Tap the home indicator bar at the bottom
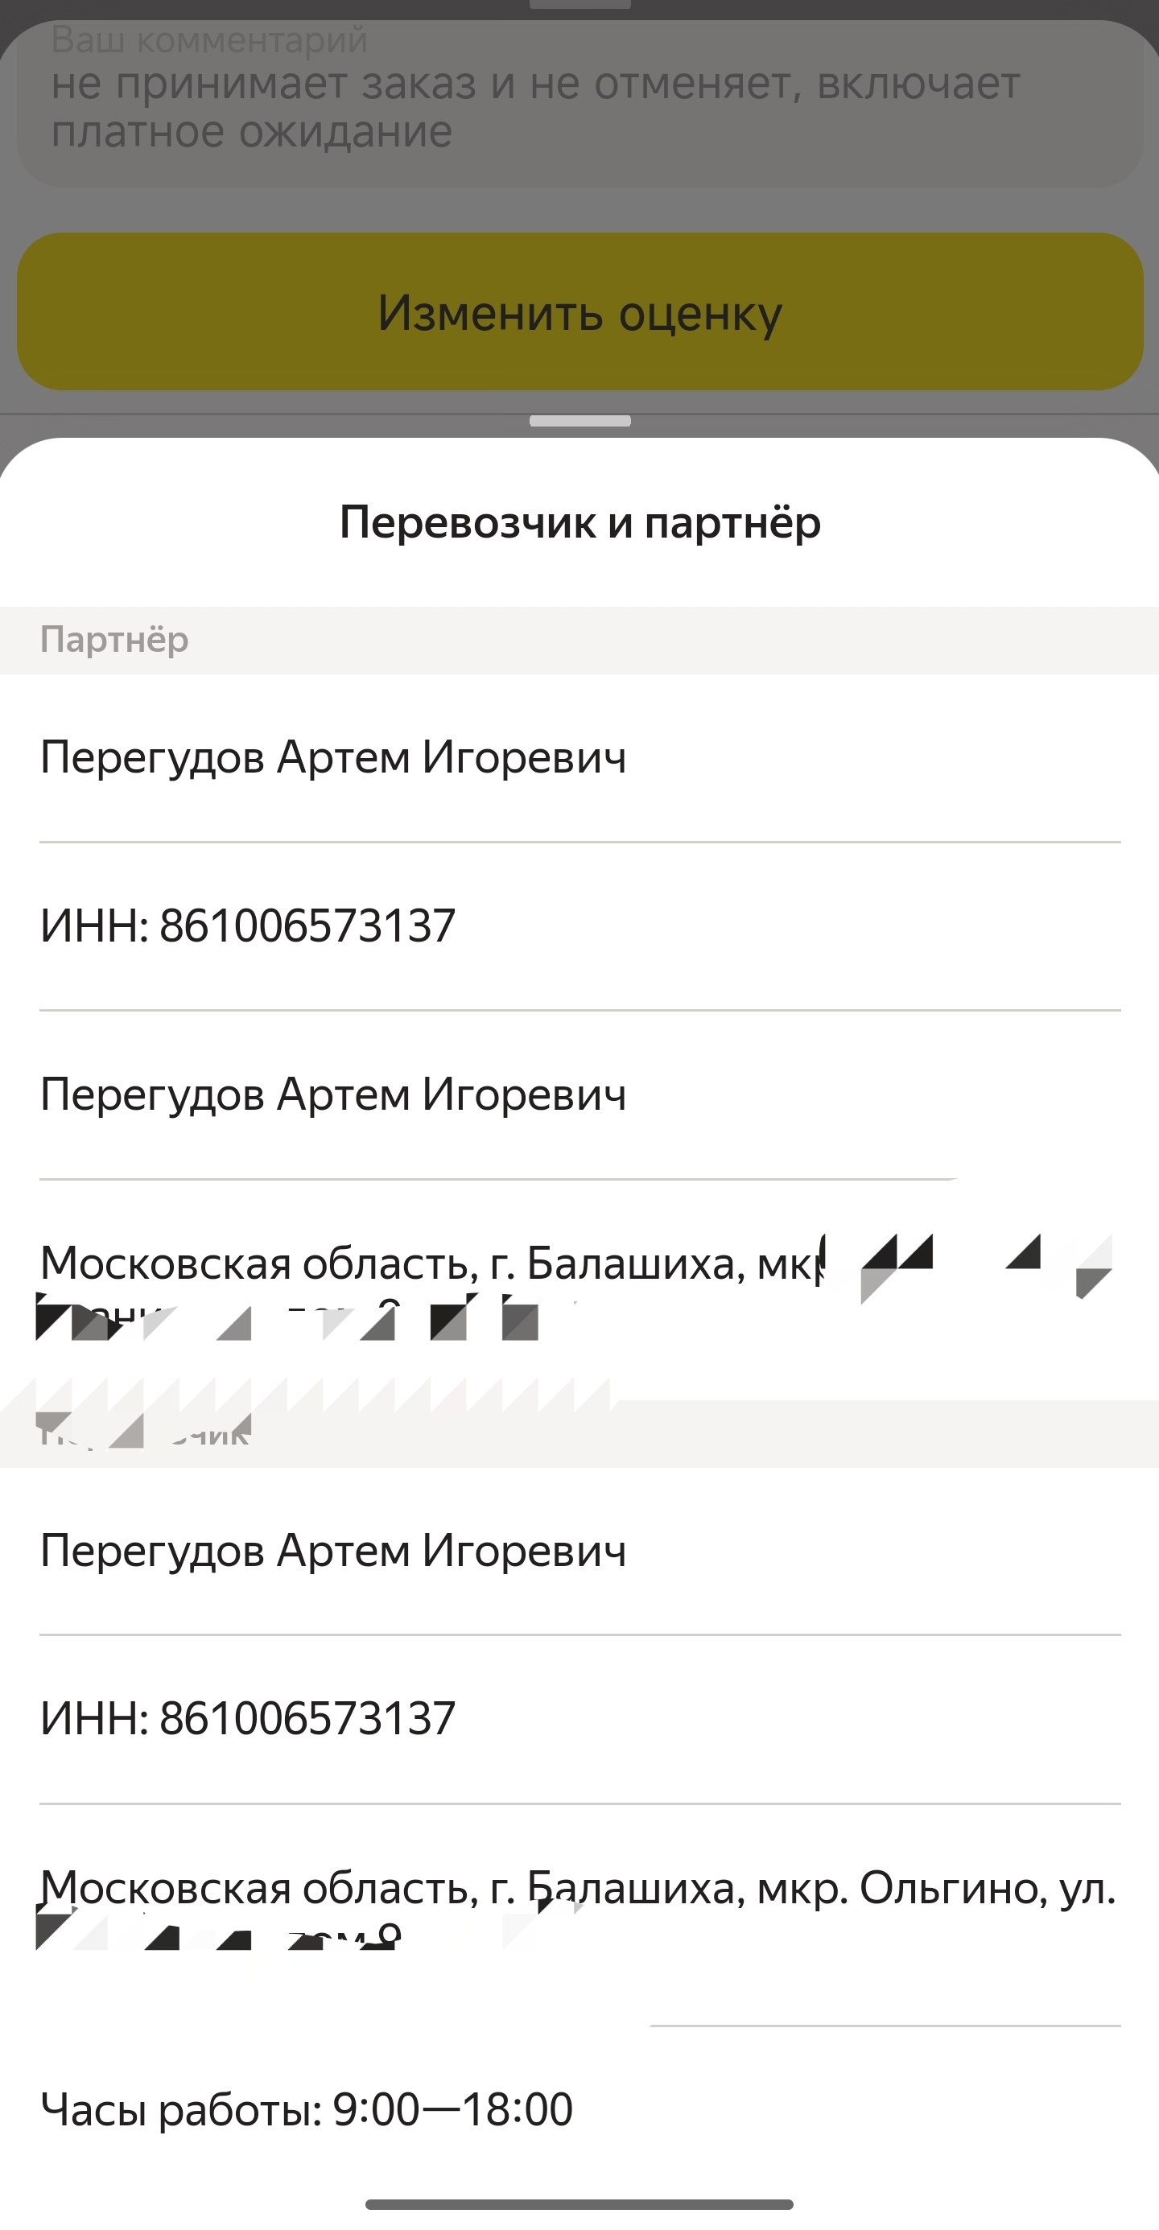The width and height of the screenshot is (1159, 2230). (579, 2204)
